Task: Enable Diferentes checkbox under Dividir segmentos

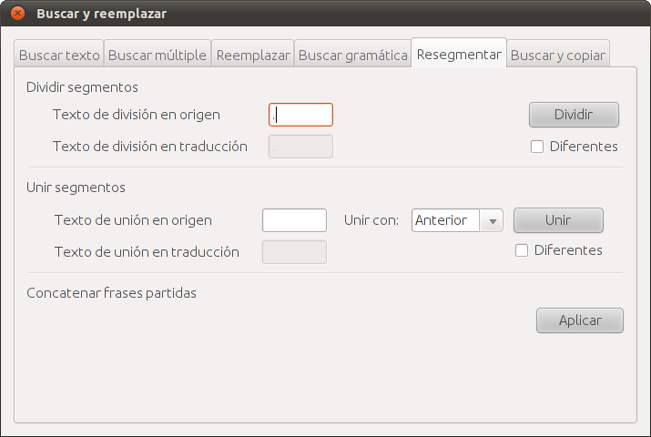Action: [537, 147]
